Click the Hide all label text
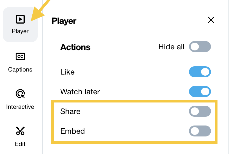Viewport: 229px width, 154px height. click(x=171, y=47)
